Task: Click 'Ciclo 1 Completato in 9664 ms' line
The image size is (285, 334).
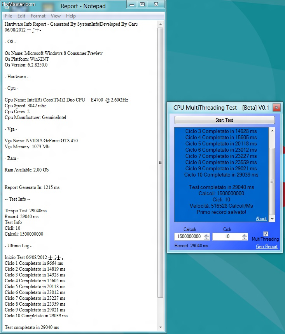Action: click(x=34, y=263)
